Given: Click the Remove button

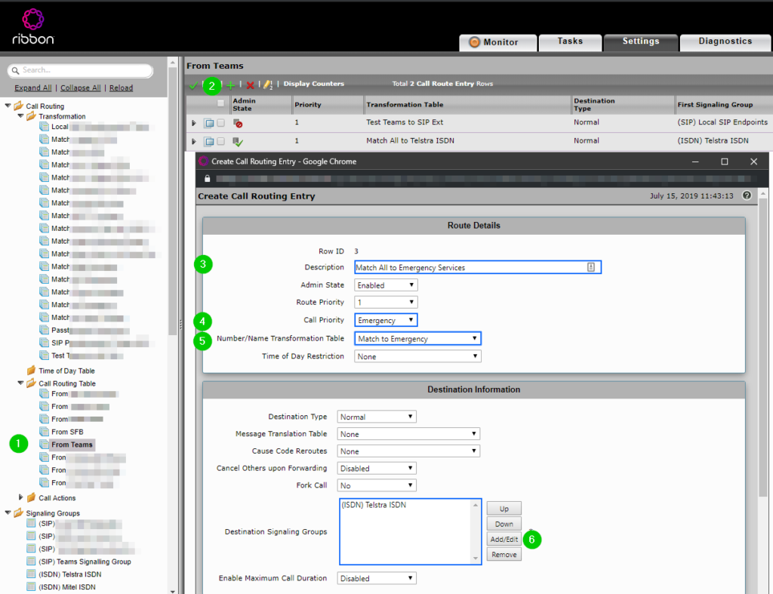Looking at the screenshot, I should point(504,555).
